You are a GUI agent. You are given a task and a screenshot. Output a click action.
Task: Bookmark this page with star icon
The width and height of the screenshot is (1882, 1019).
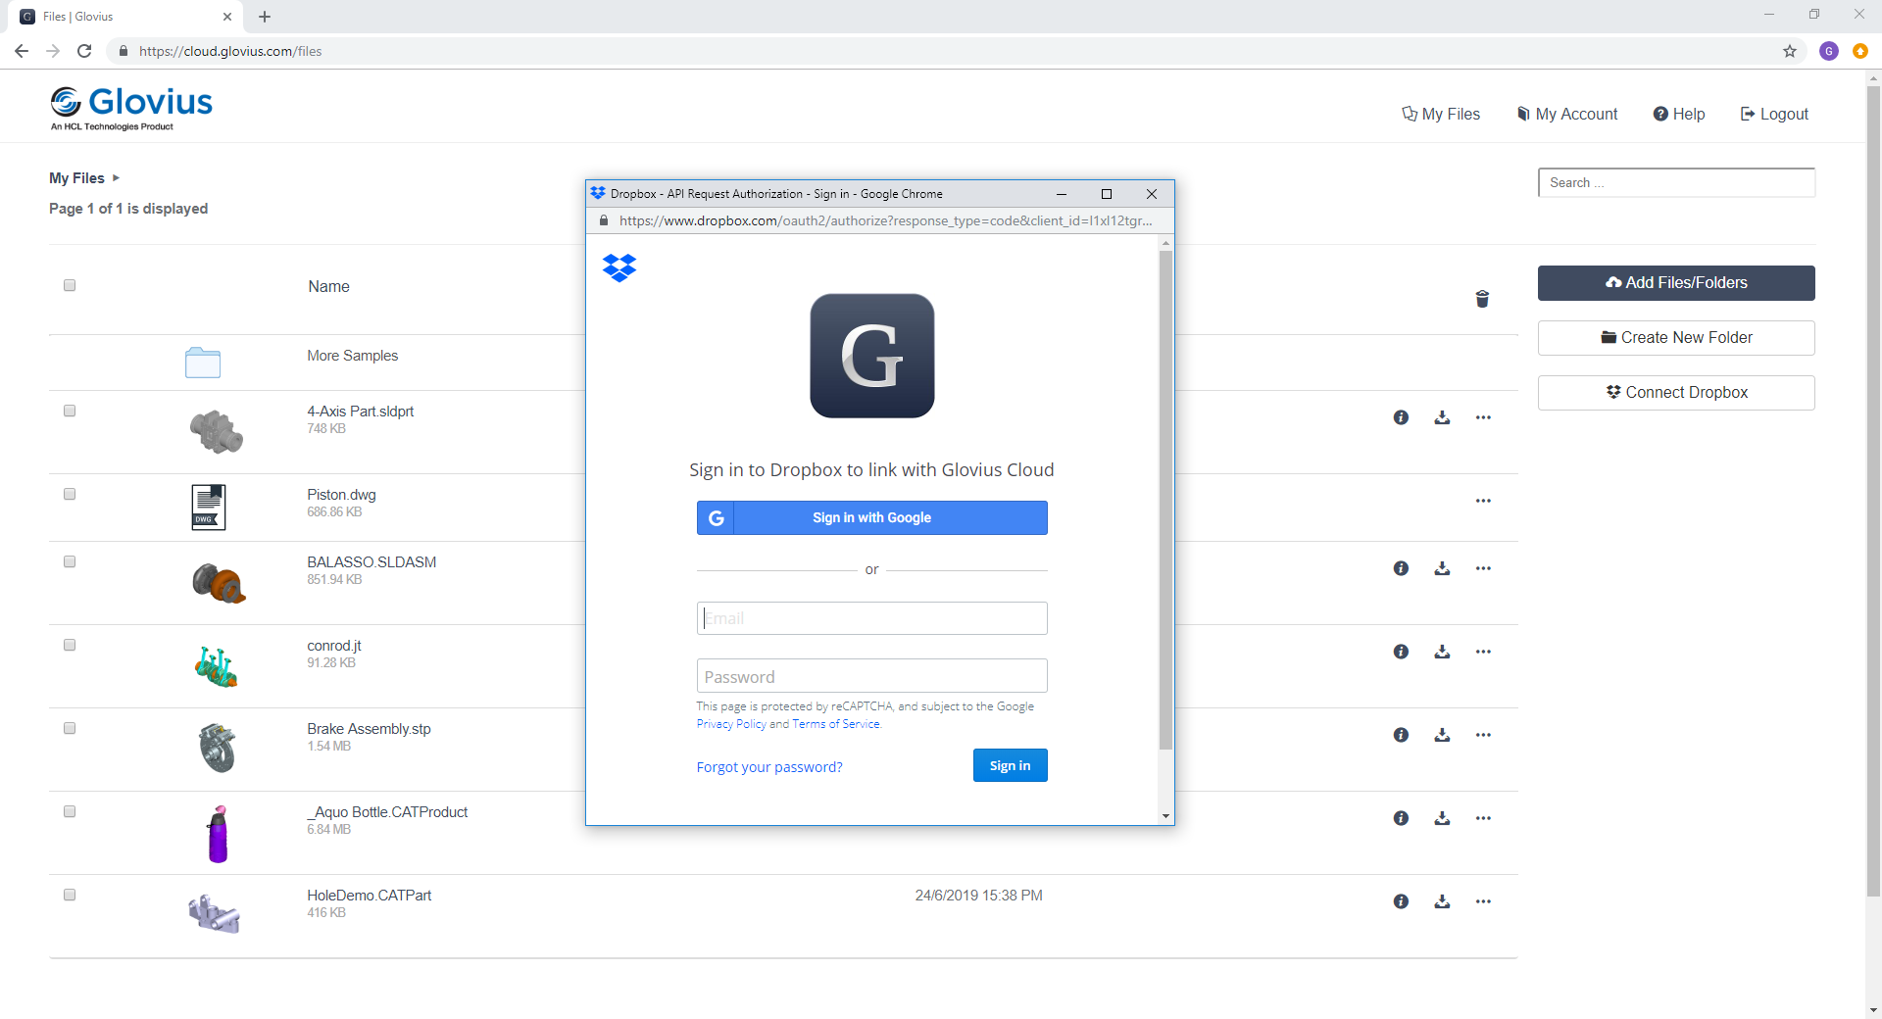pos(1790,51)
